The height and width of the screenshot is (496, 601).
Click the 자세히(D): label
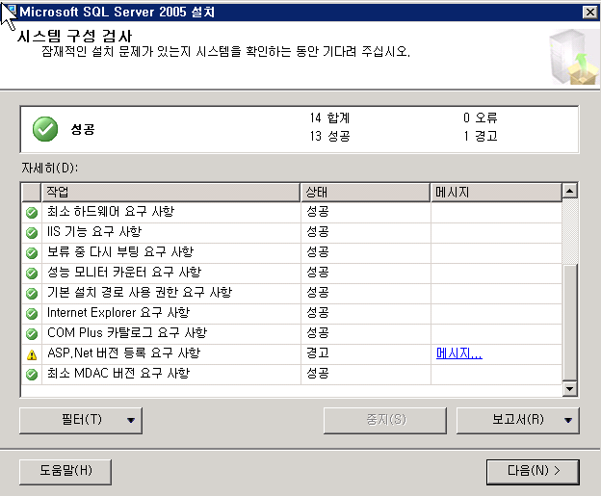[x=50, y=168]
